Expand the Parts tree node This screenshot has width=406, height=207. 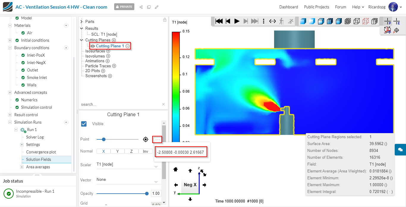82,21
